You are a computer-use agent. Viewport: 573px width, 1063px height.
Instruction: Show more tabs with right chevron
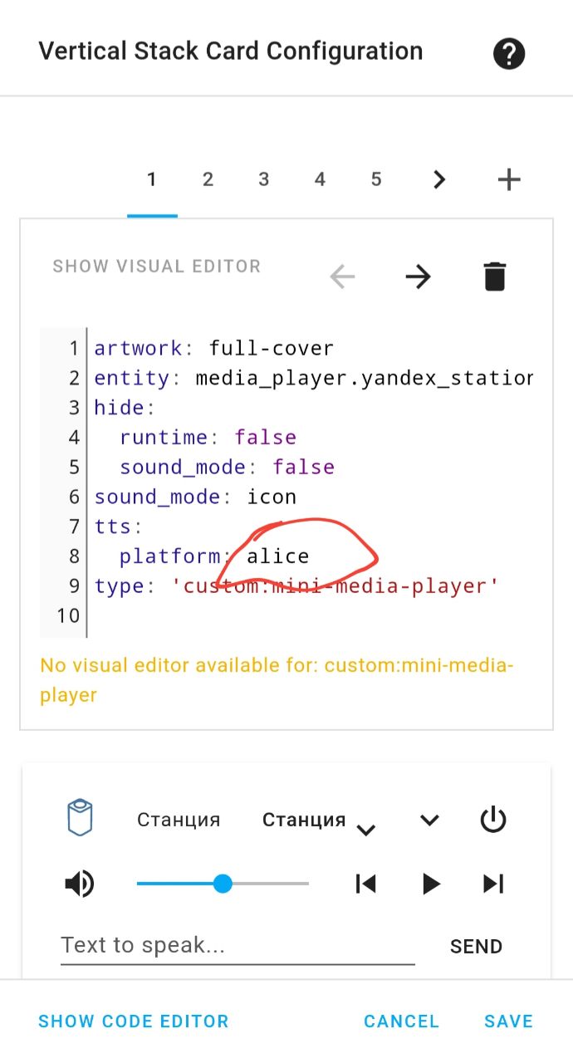(x=439, y=179)
